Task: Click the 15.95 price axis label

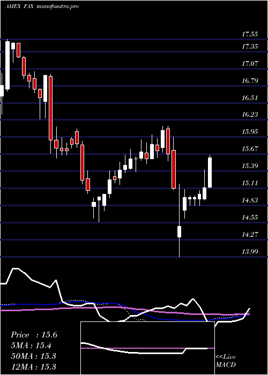Action: coord(250,132)
